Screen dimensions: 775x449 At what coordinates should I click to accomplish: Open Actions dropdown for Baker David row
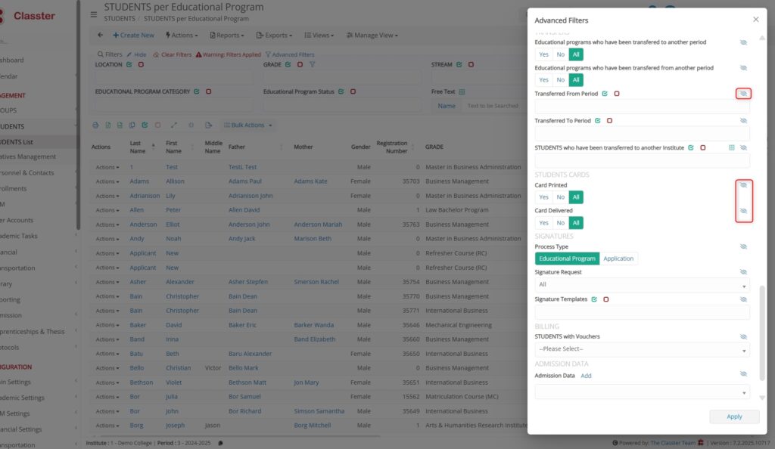tap(107, 325)
